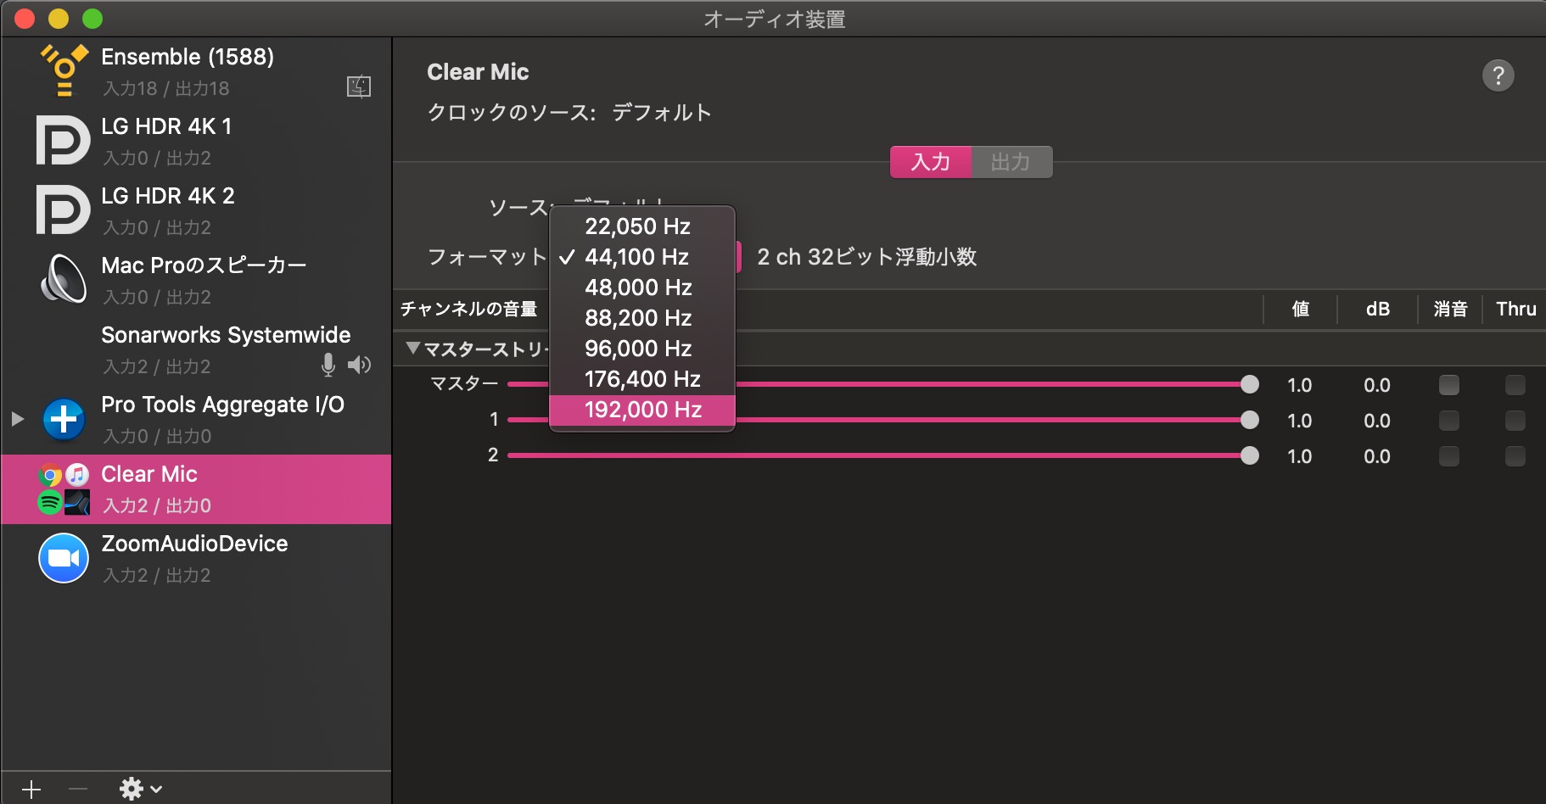Switch to the 出力 (output) tab
Viewport: 1546px width, 804px height.
1011,162
